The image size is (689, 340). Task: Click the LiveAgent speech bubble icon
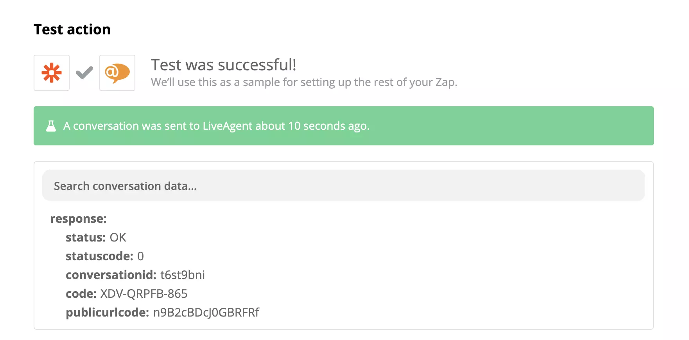[117, 72]
